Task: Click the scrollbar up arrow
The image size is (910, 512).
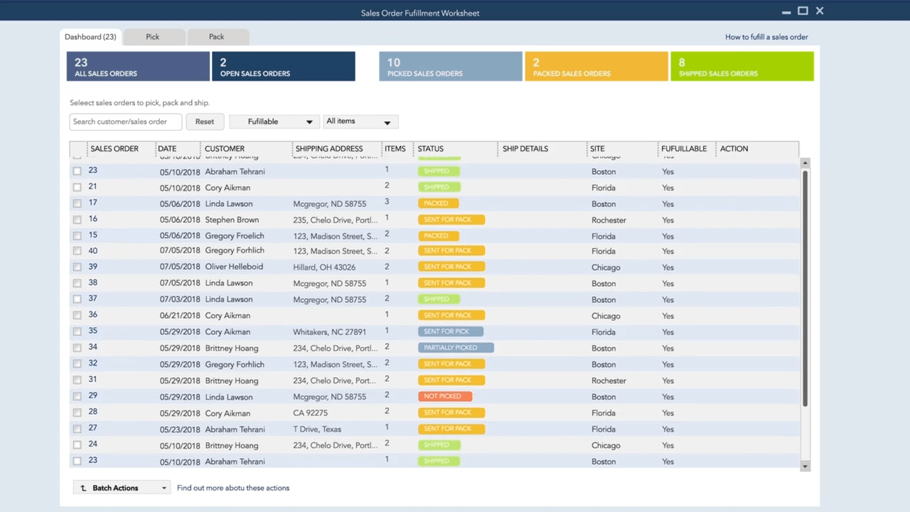Action: tap(805, 162)
